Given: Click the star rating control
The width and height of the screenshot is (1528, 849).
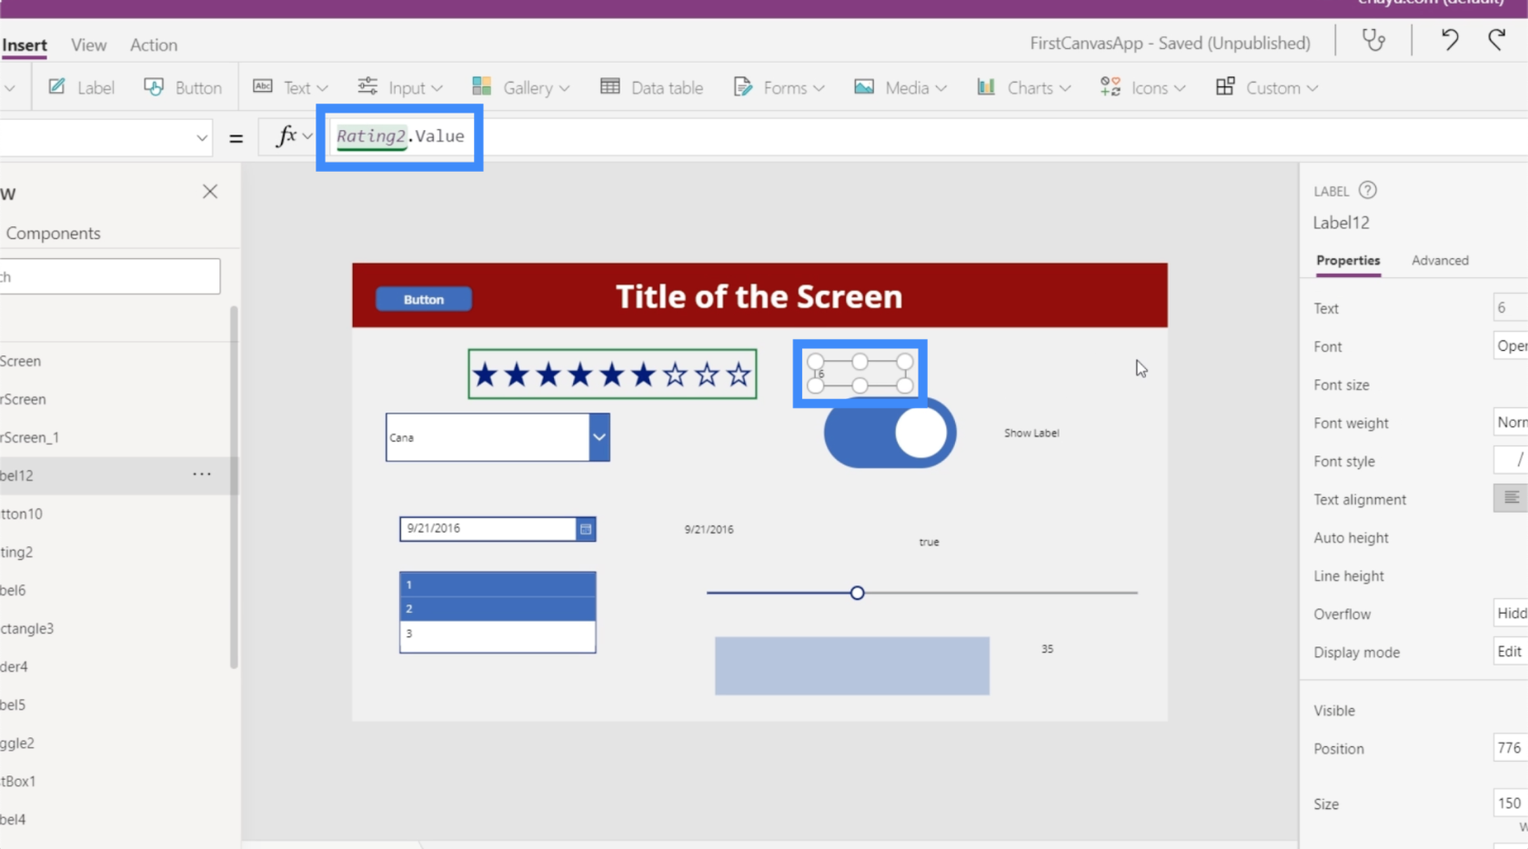Looking at the screenshot, I should tap(612, 374).
